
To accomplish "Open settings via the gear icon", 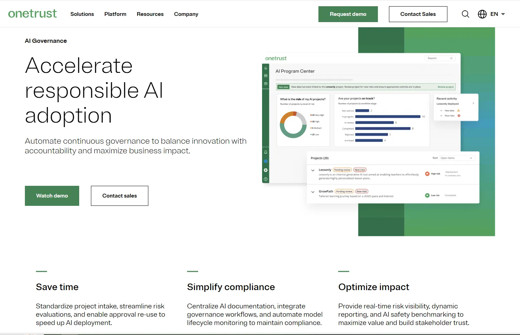I will [x=266, y=170].
